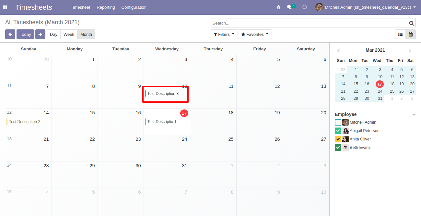Click the user avatar in the top bar

pos(319,7)
